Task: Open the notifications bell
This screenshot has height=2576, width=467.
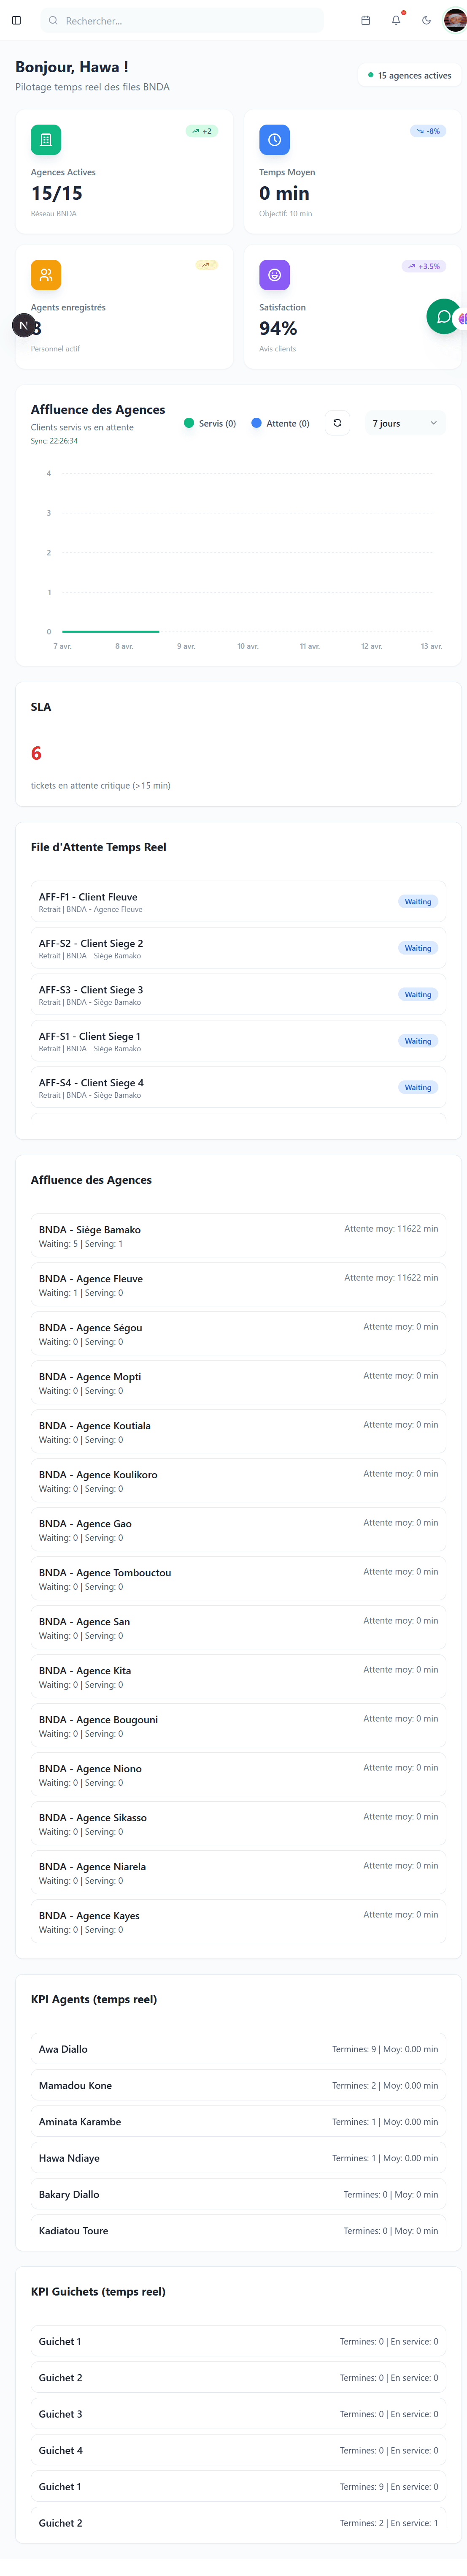Action: 396,20
